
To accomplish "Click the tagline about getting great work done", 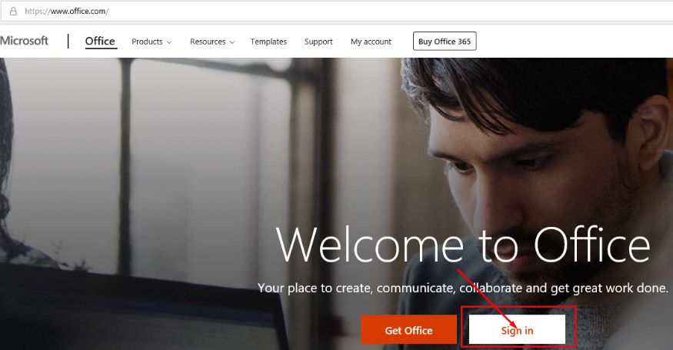I will (463, 288).
